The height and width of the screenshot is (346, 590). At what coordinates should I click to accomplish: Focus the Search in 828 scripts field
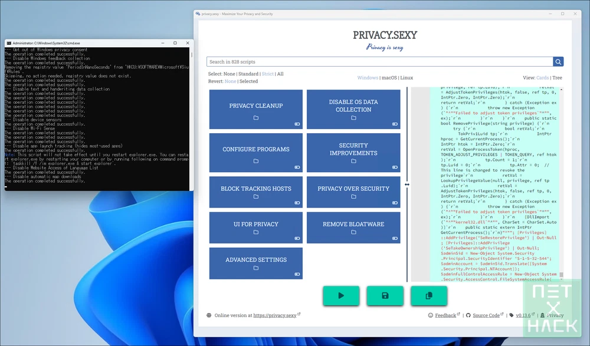coord(379,62)
